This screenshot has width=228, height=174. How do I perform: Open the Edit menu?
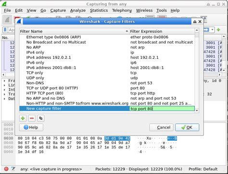click(x=19, y=11)
